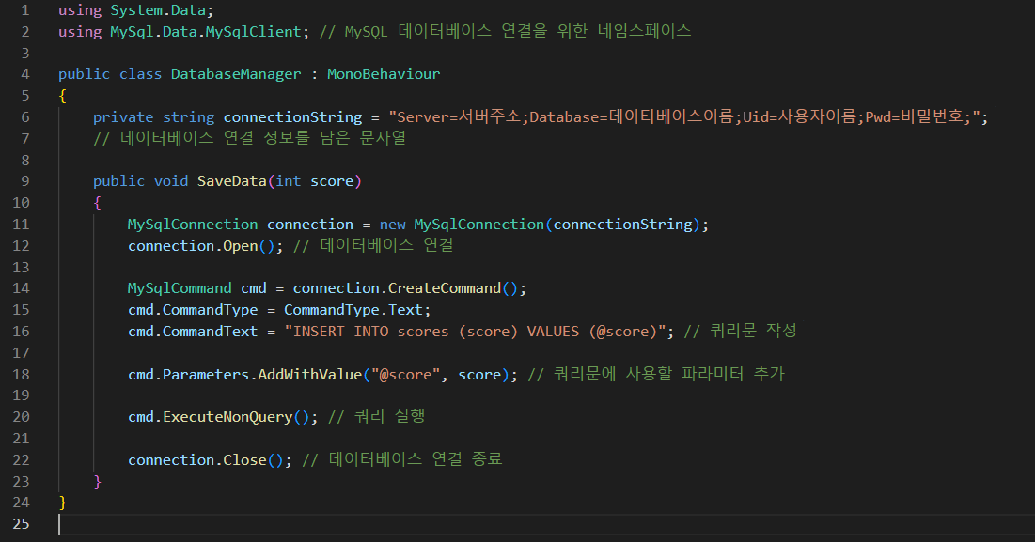1035x542 pixels.
Task: Click 'connectionString' variable declaration on line 6
Action: pyautogui.click(x=292, y=117)
